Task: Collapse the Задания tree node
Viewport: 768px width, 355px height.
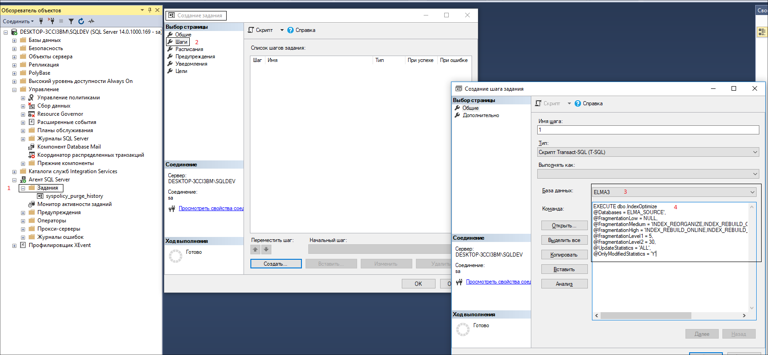Action: point(23,188)
